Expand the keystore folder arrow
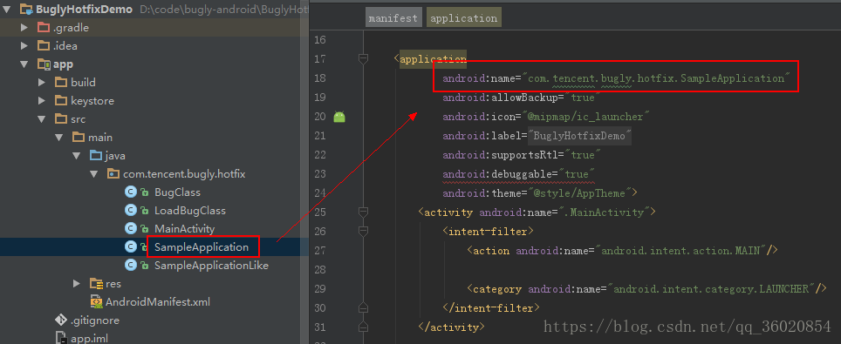This screenshot has width=841, height=344. (x=42, y=101)
